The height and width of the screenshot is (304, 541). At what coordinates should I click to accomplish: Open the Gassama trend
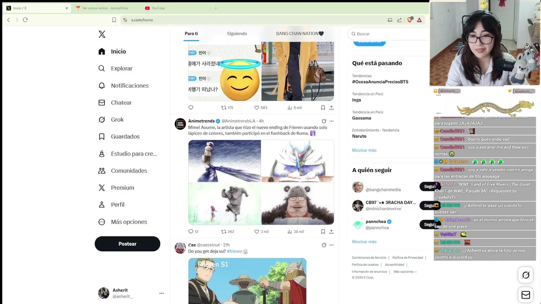tap(361, 118)
